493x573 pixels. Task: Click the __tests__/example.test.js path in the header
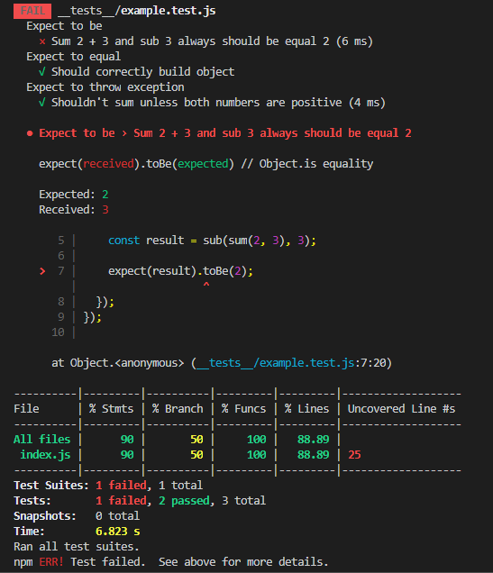tap(137, 11)
